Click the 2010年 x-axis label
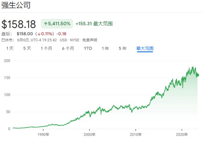 [136, 135]
